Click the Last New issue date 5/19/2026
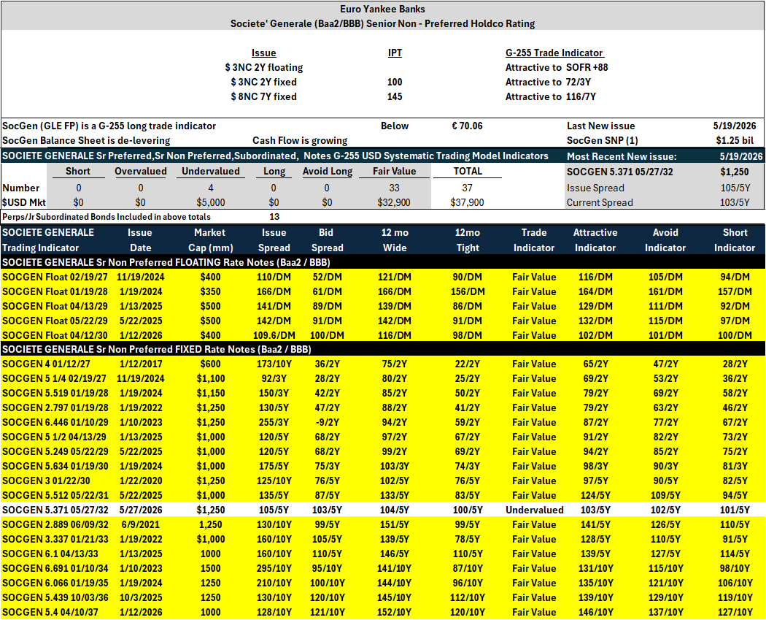Image resolution: width=766 pixels, height=620 pixels. coord(734,126)
